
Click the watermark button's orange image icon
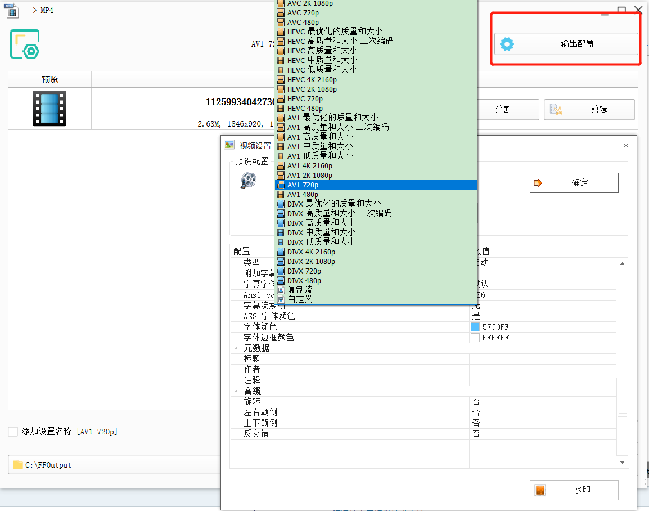[x=540, y=490]
